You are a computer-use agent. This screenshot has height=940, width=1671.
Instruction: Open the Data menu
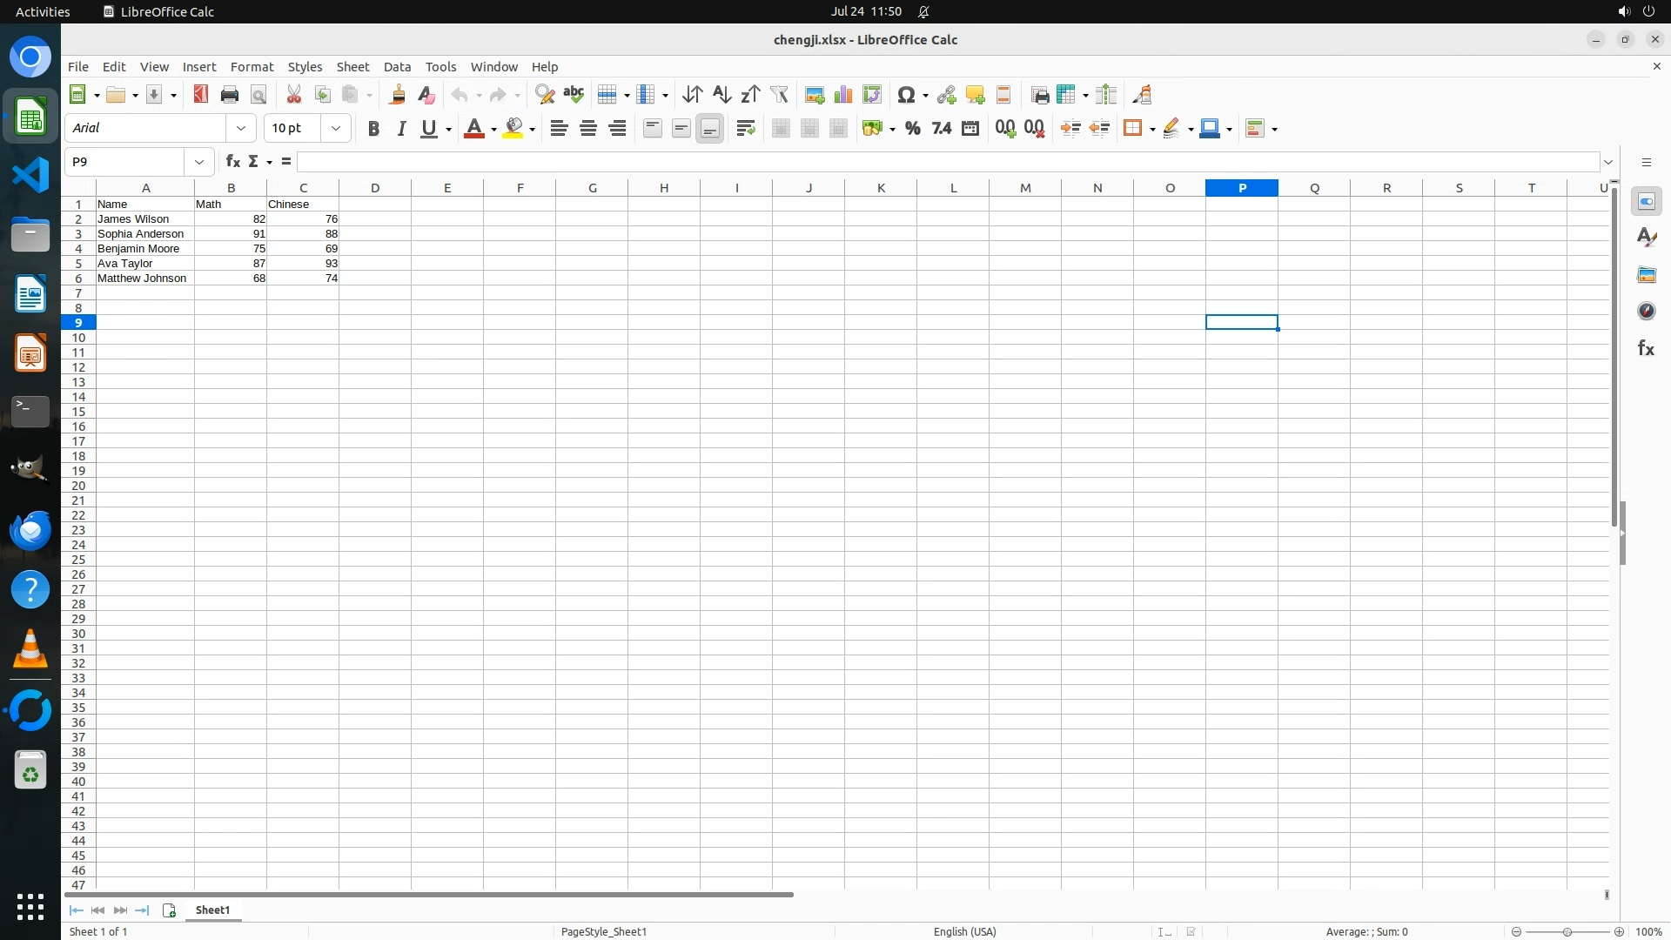(397, 67)
